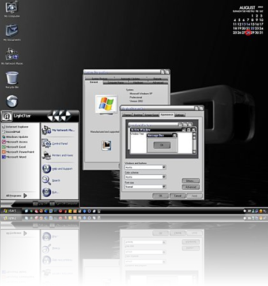Click the Advanced button in Display Properties

(x=190, y=187)
